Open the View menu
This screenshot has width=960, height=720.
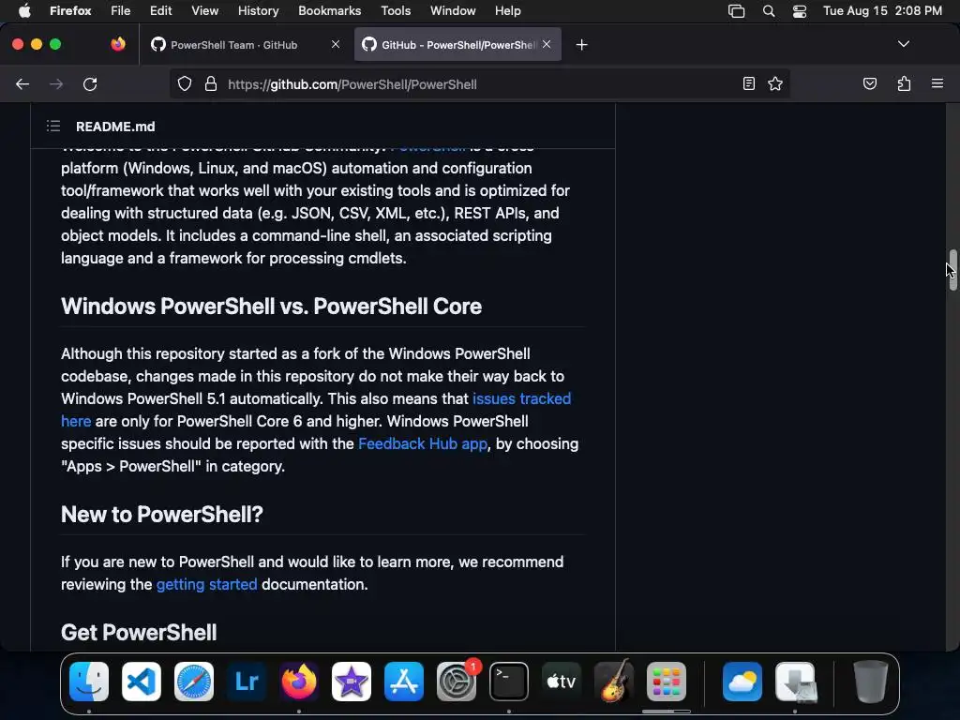coord(204,10)
